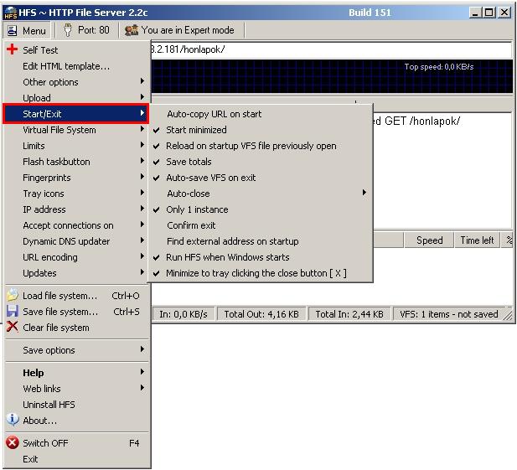The image size is (517, 470).
Task: Open Web links submenu
Action: 76,389
